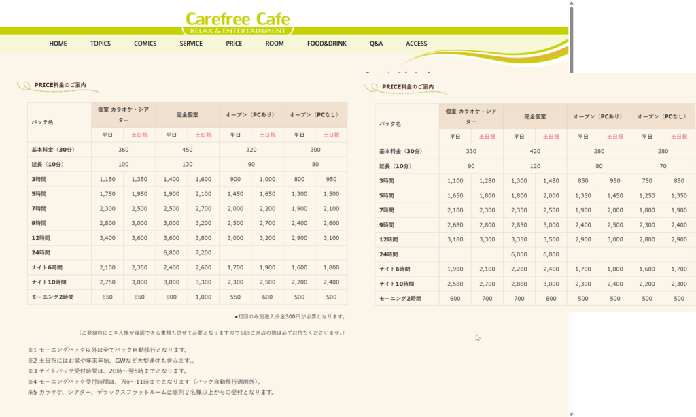The image size is (696, 417).
Task: Select the 420 basic fee cell
Action: (x=535, y=152)
